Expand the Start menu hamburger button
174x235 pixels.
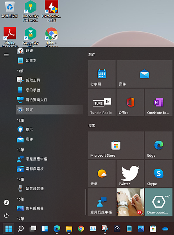[6, 54]
